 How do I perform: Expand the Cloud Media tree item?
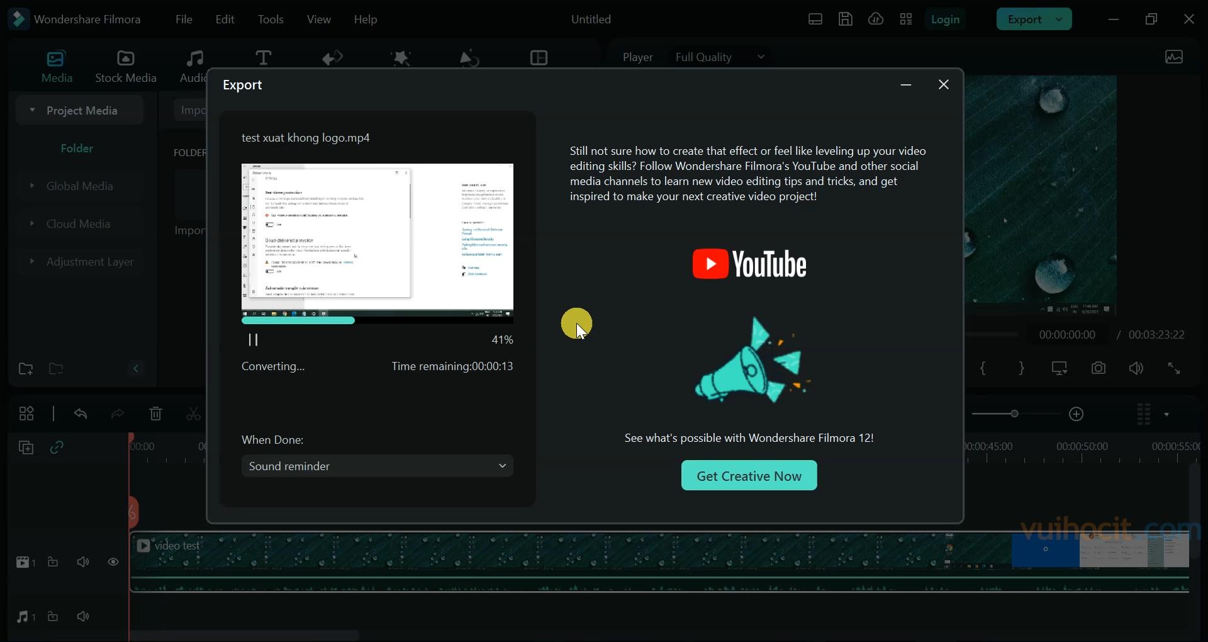pyautogui.click(x=31, y=223)
